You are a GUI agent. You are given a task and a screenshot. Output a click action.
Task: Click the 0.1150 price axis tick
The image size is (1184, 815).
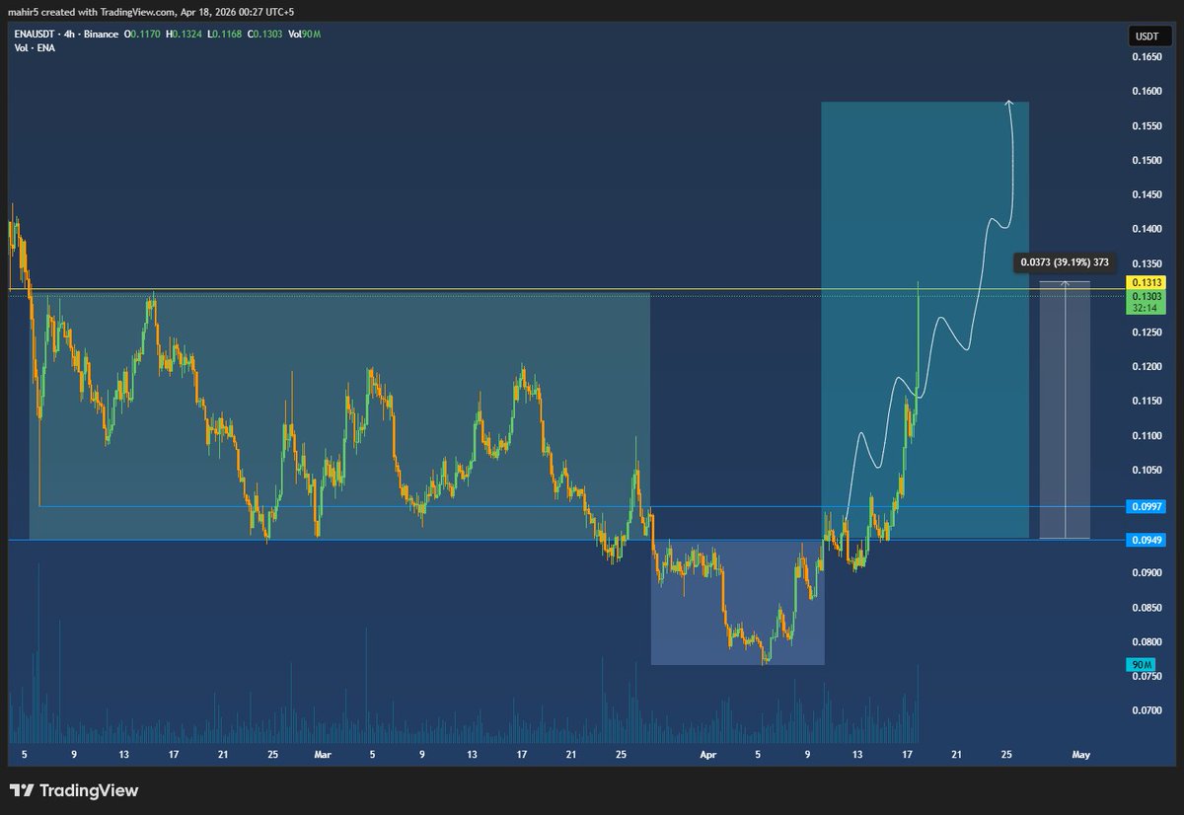click(x=1147, y=402)
